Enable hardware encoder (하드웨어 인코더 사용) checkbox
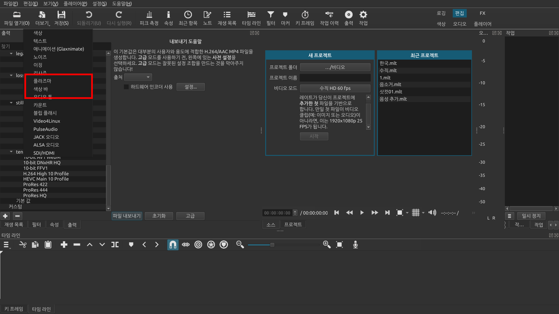The width and height of the screenshot is (559, 314). click(126, 87)
